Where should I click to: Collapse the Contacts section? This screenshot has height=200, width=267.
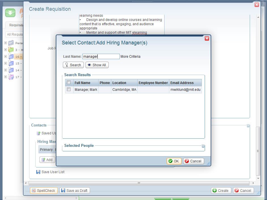coord(248,126)
